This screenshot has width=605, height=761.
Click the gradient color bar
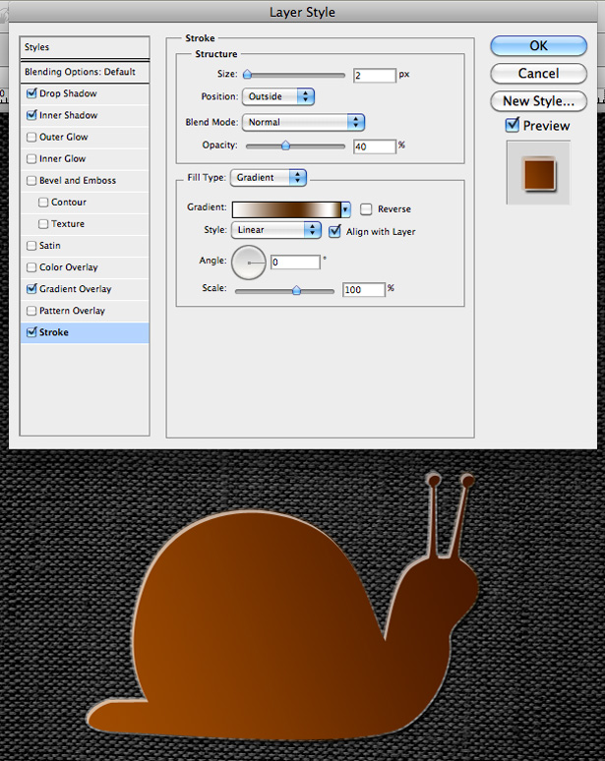click(x=286, y=209)
